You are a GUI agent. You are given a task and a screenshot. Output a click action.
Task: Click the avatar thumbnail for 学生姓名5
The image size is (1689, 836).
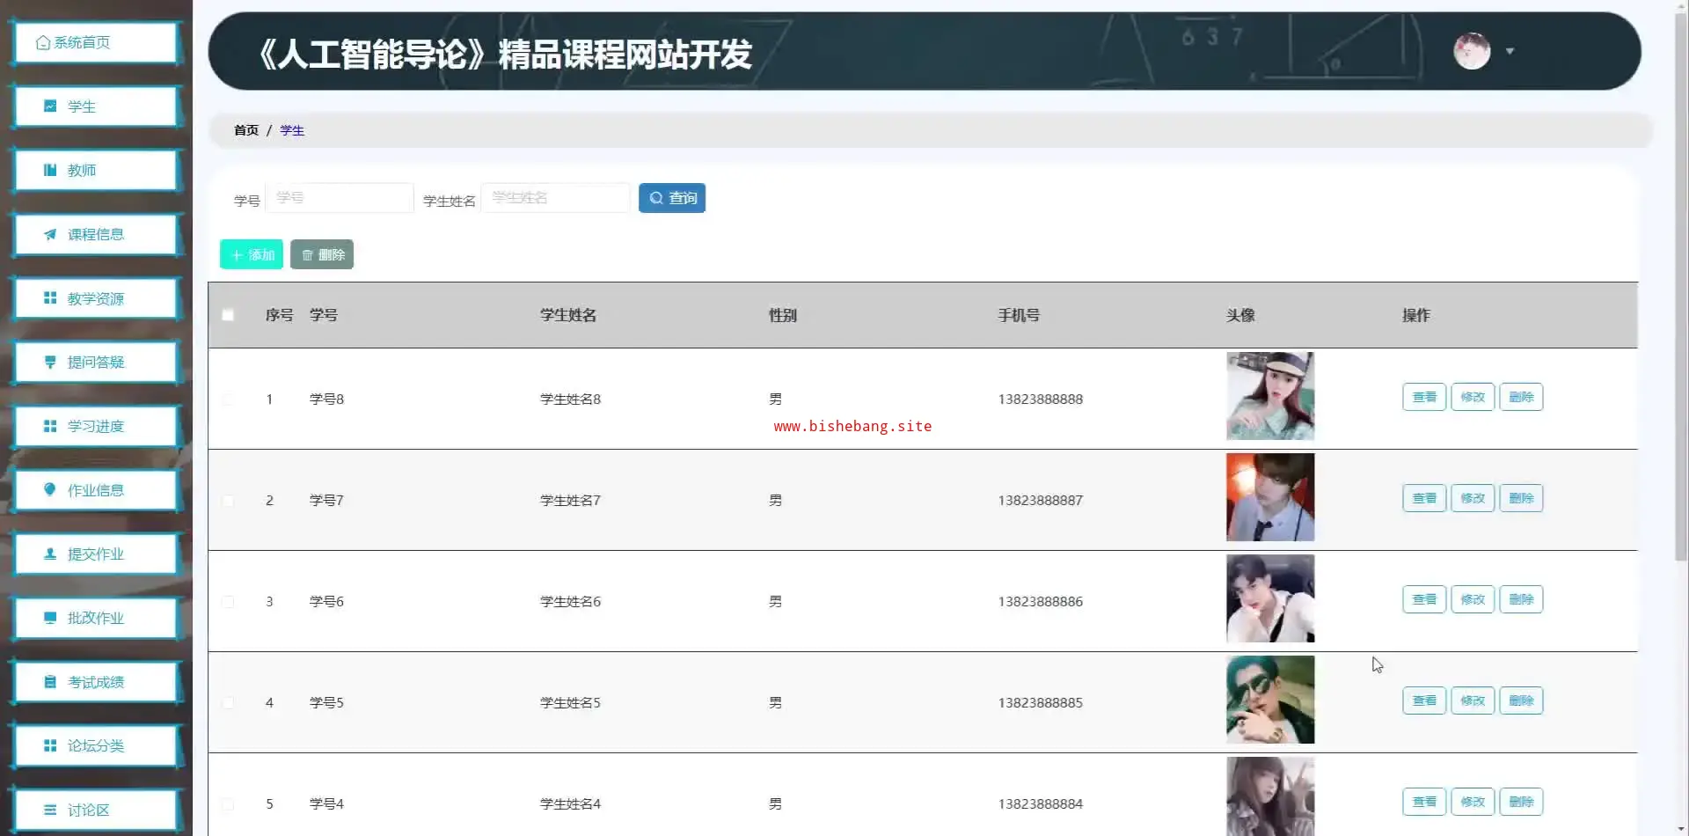point(1270,700)
